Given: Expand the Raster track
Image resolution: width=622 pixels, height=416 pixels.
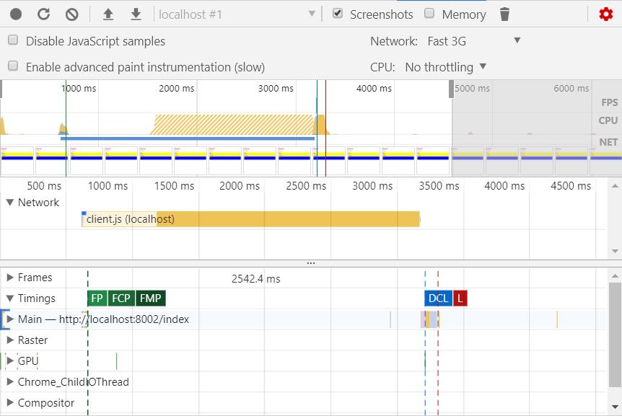Looking at the screenshot, I should pyautogui.click(x=10, y=340).
